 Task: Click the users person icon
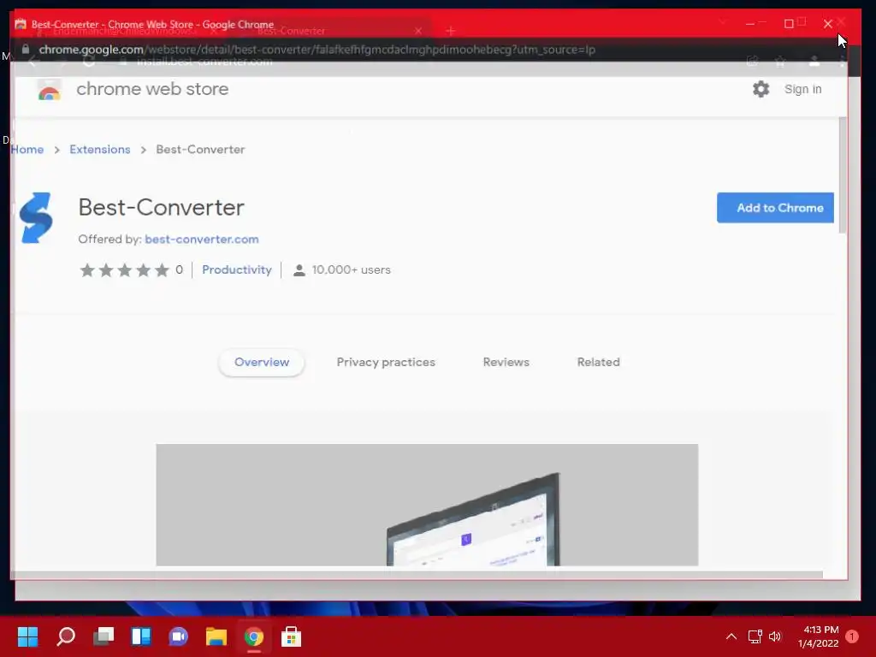(x=299, y=270)
